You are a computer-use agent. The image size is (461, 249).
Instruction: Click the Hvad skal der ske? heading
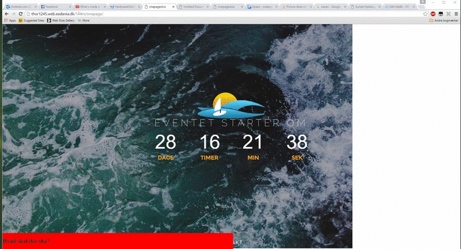26,241
